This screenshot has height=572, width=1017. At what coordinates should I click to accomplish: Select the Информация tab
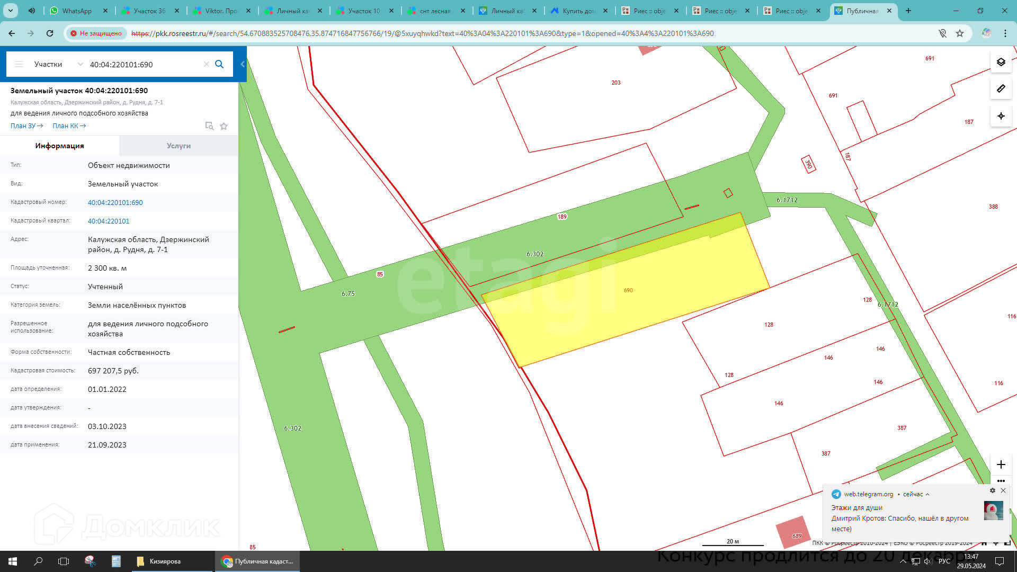[x=59, y=146]
